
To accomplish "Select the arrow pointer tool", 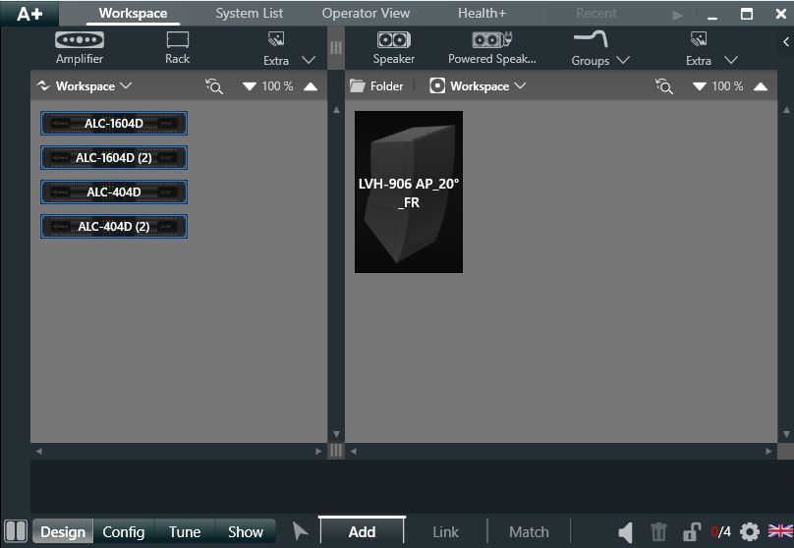I will (301, 532).
